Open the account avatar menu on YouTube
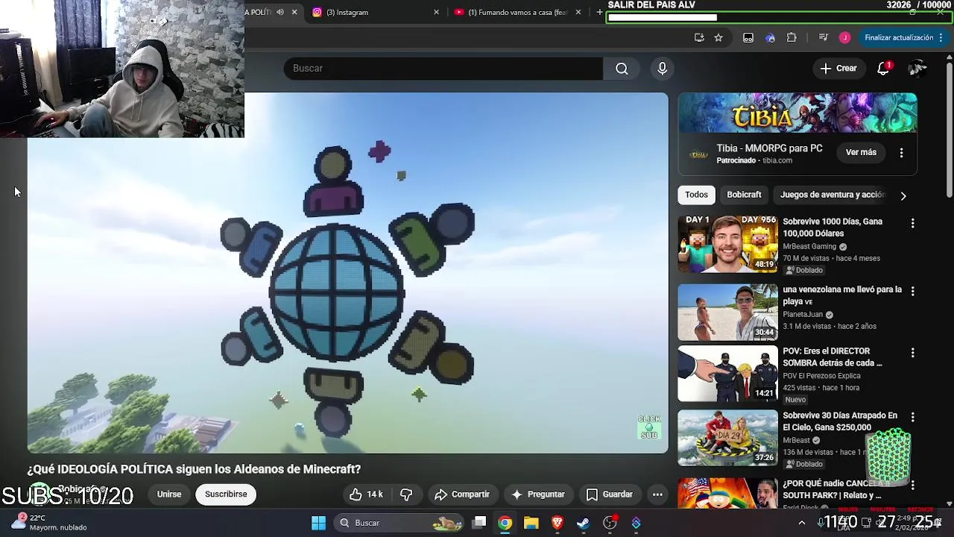Image resolution: width=954 pixels, height=537 pixels. (x=917, y=69)
